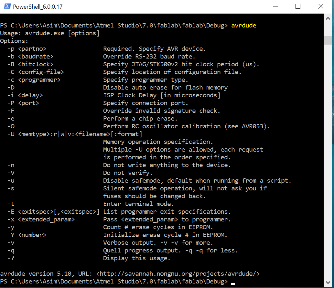The width and height of the screenshot is (334, 288).
Task: Click 'Quell progress output.' line
Action: (x=170, y=251)
